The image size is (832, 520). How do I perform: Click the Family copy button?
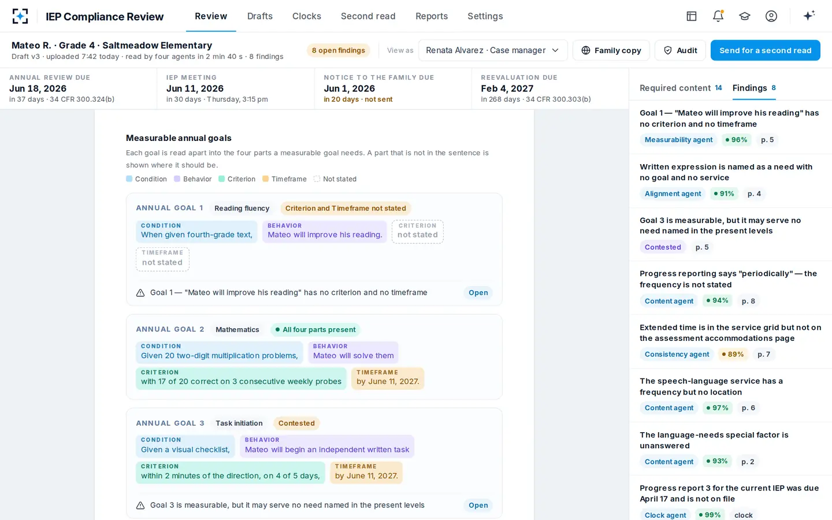pyautogui.click(x=611, y=50)
